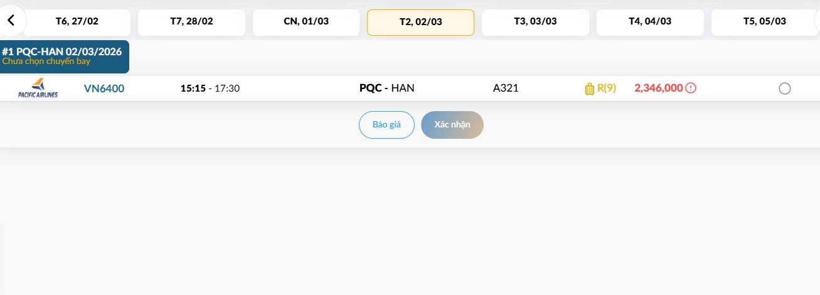Select the highlighted T2, 02/03 date tab
Viewport: 820px width, 295px height.
(x=420, y=22)
